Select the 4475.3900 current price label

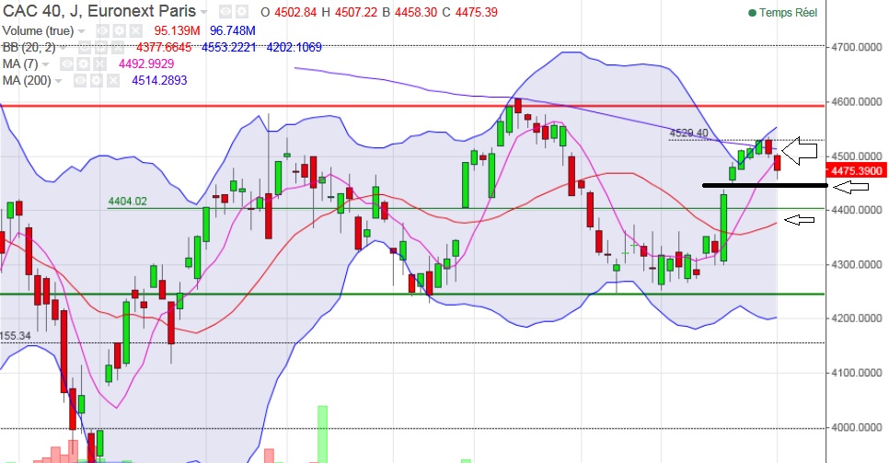(x=856, y=171)
